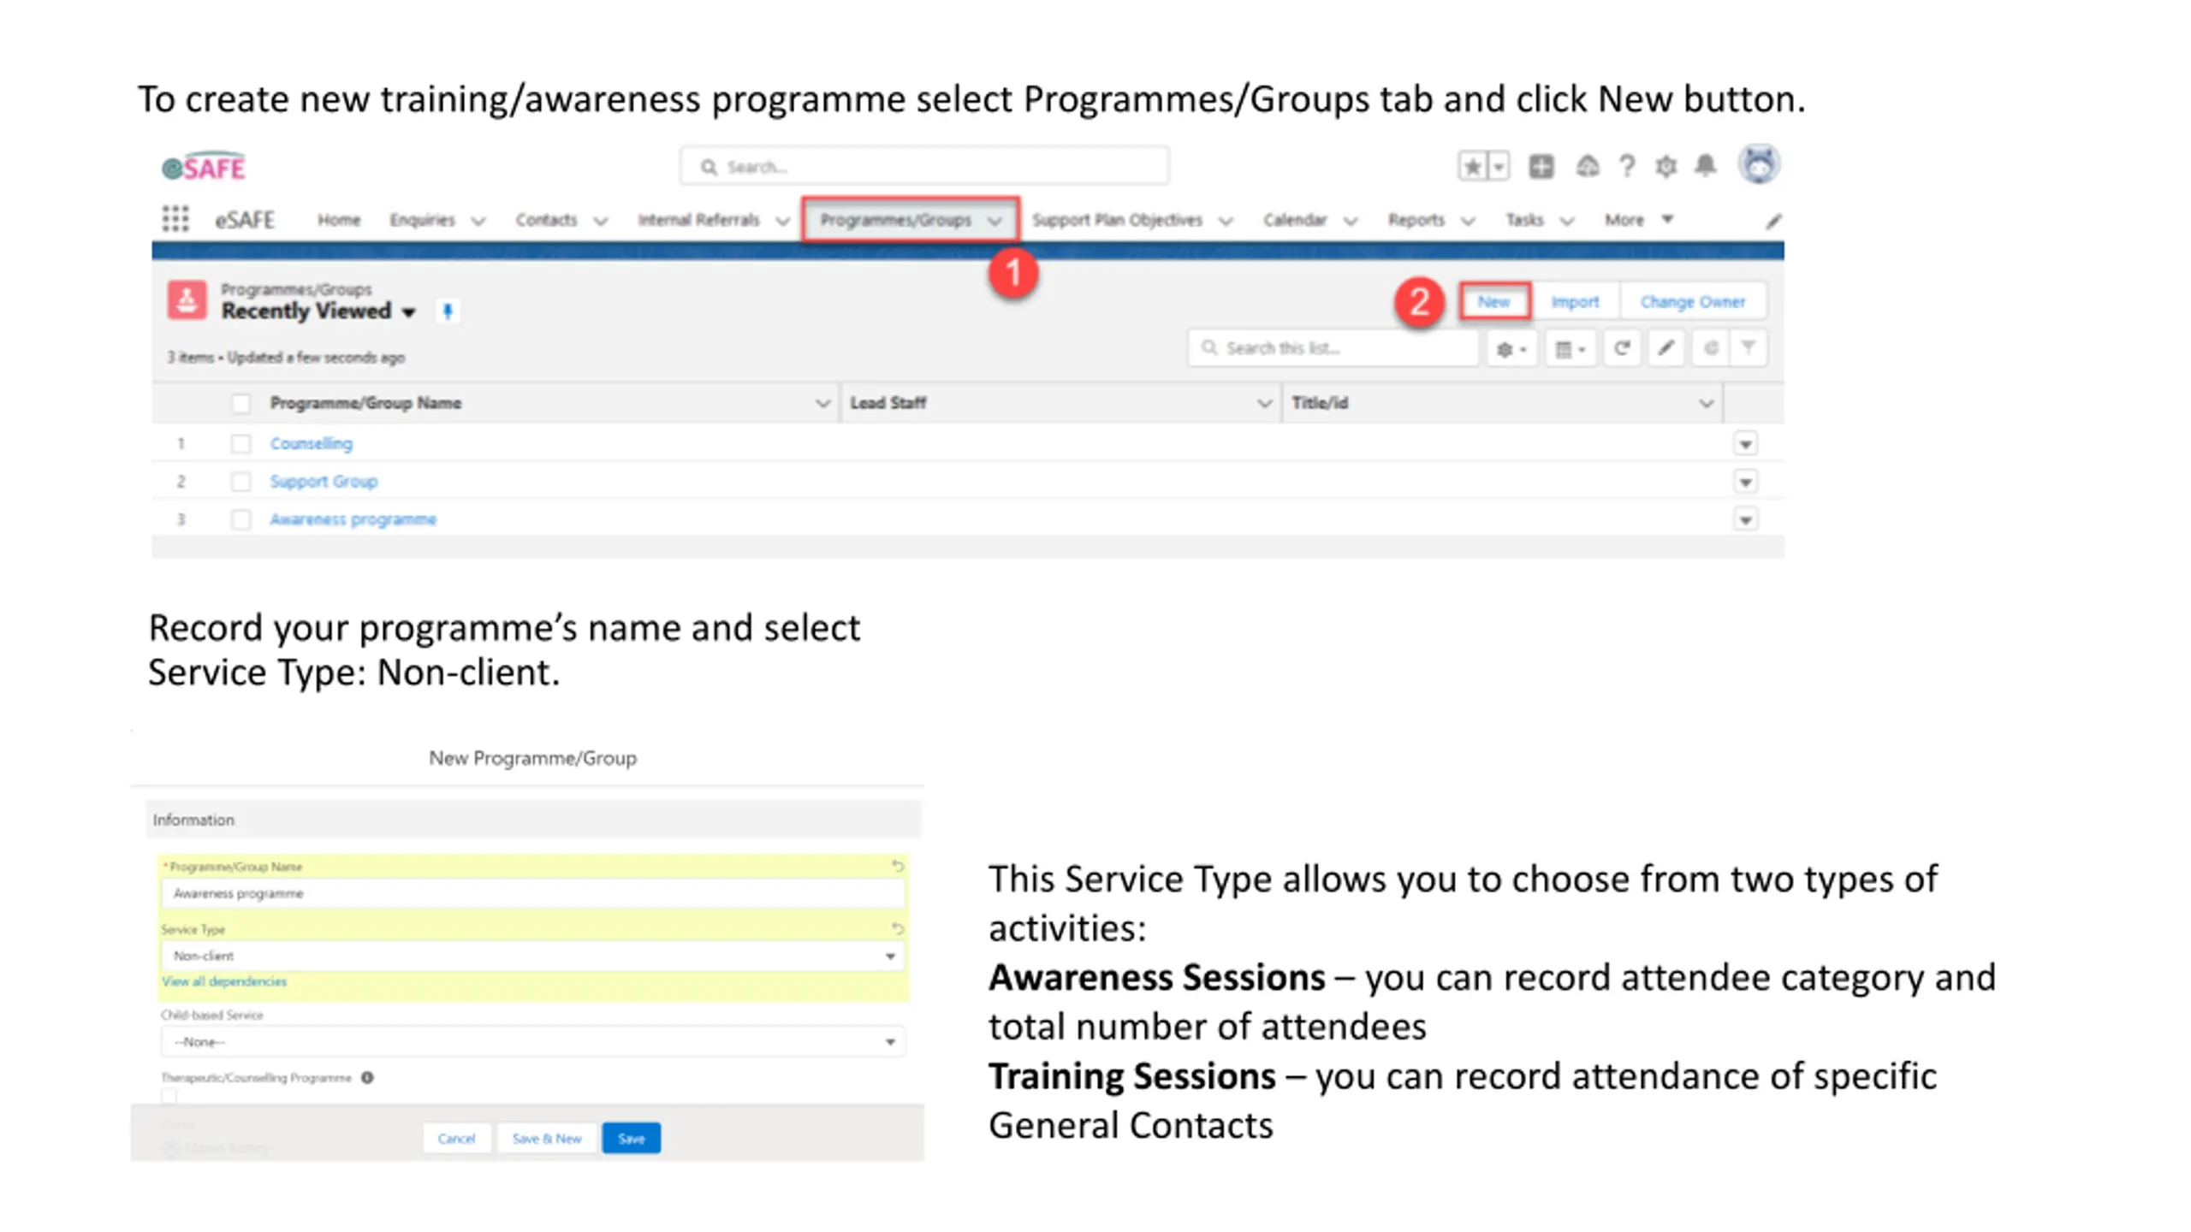Open Lead Staff column menu chevron

coord(1264,403)
